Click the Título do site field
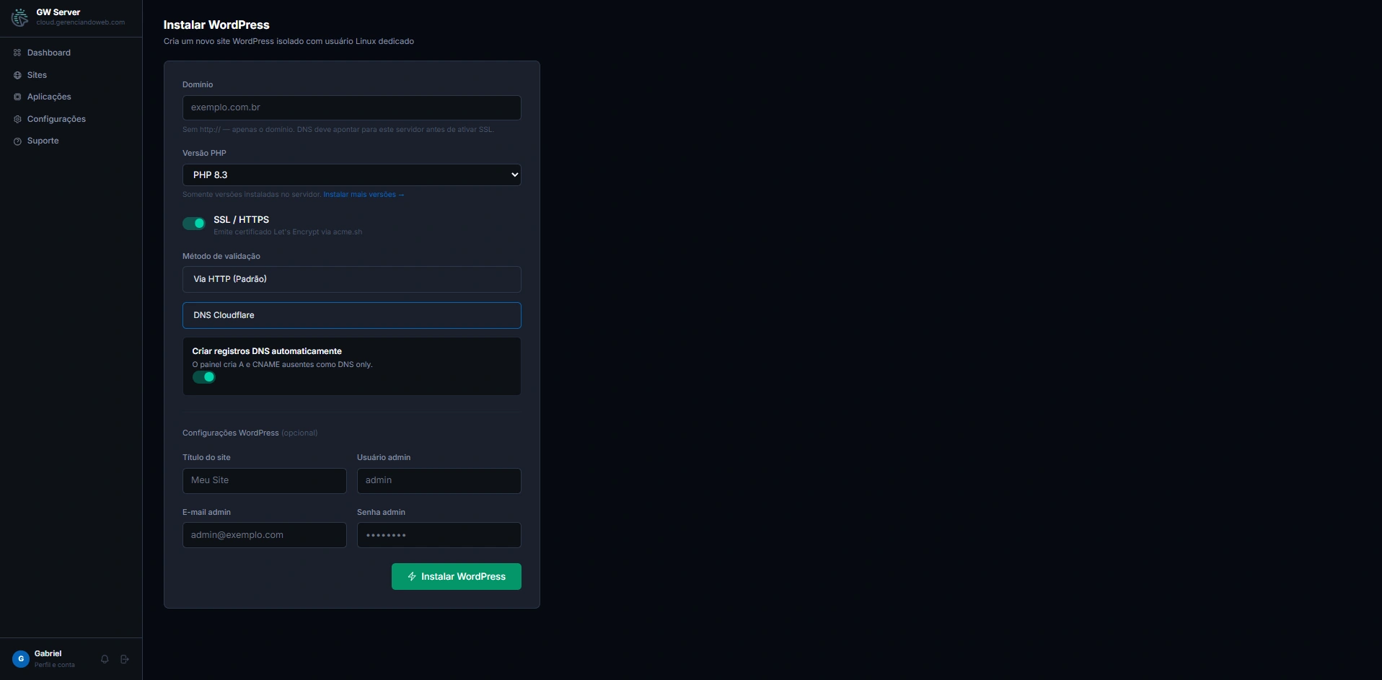Screen dimensions: 1382x680 coord(264,480)
